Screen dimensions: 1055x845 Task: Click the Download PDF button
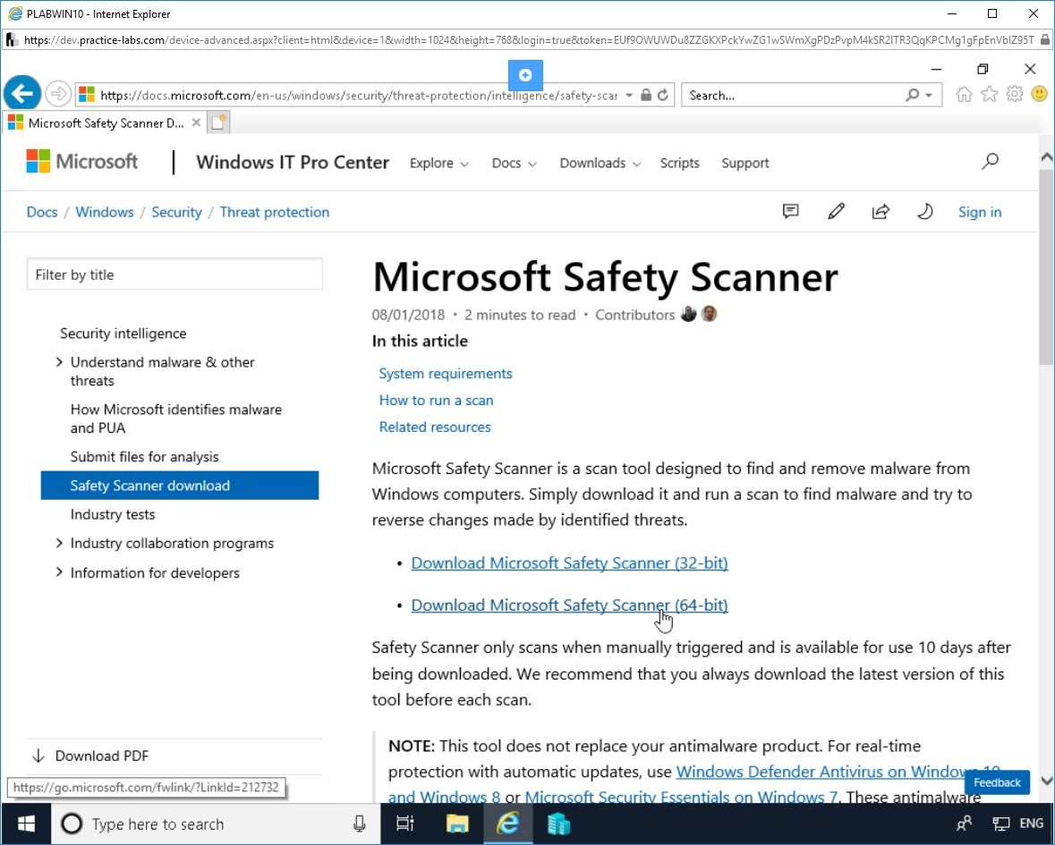[x=90, y=756]
